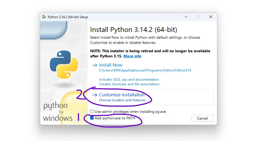Click "Choose location and features" subtitle
The height and width of the screenshot is (141, 266).
[122, 100]
